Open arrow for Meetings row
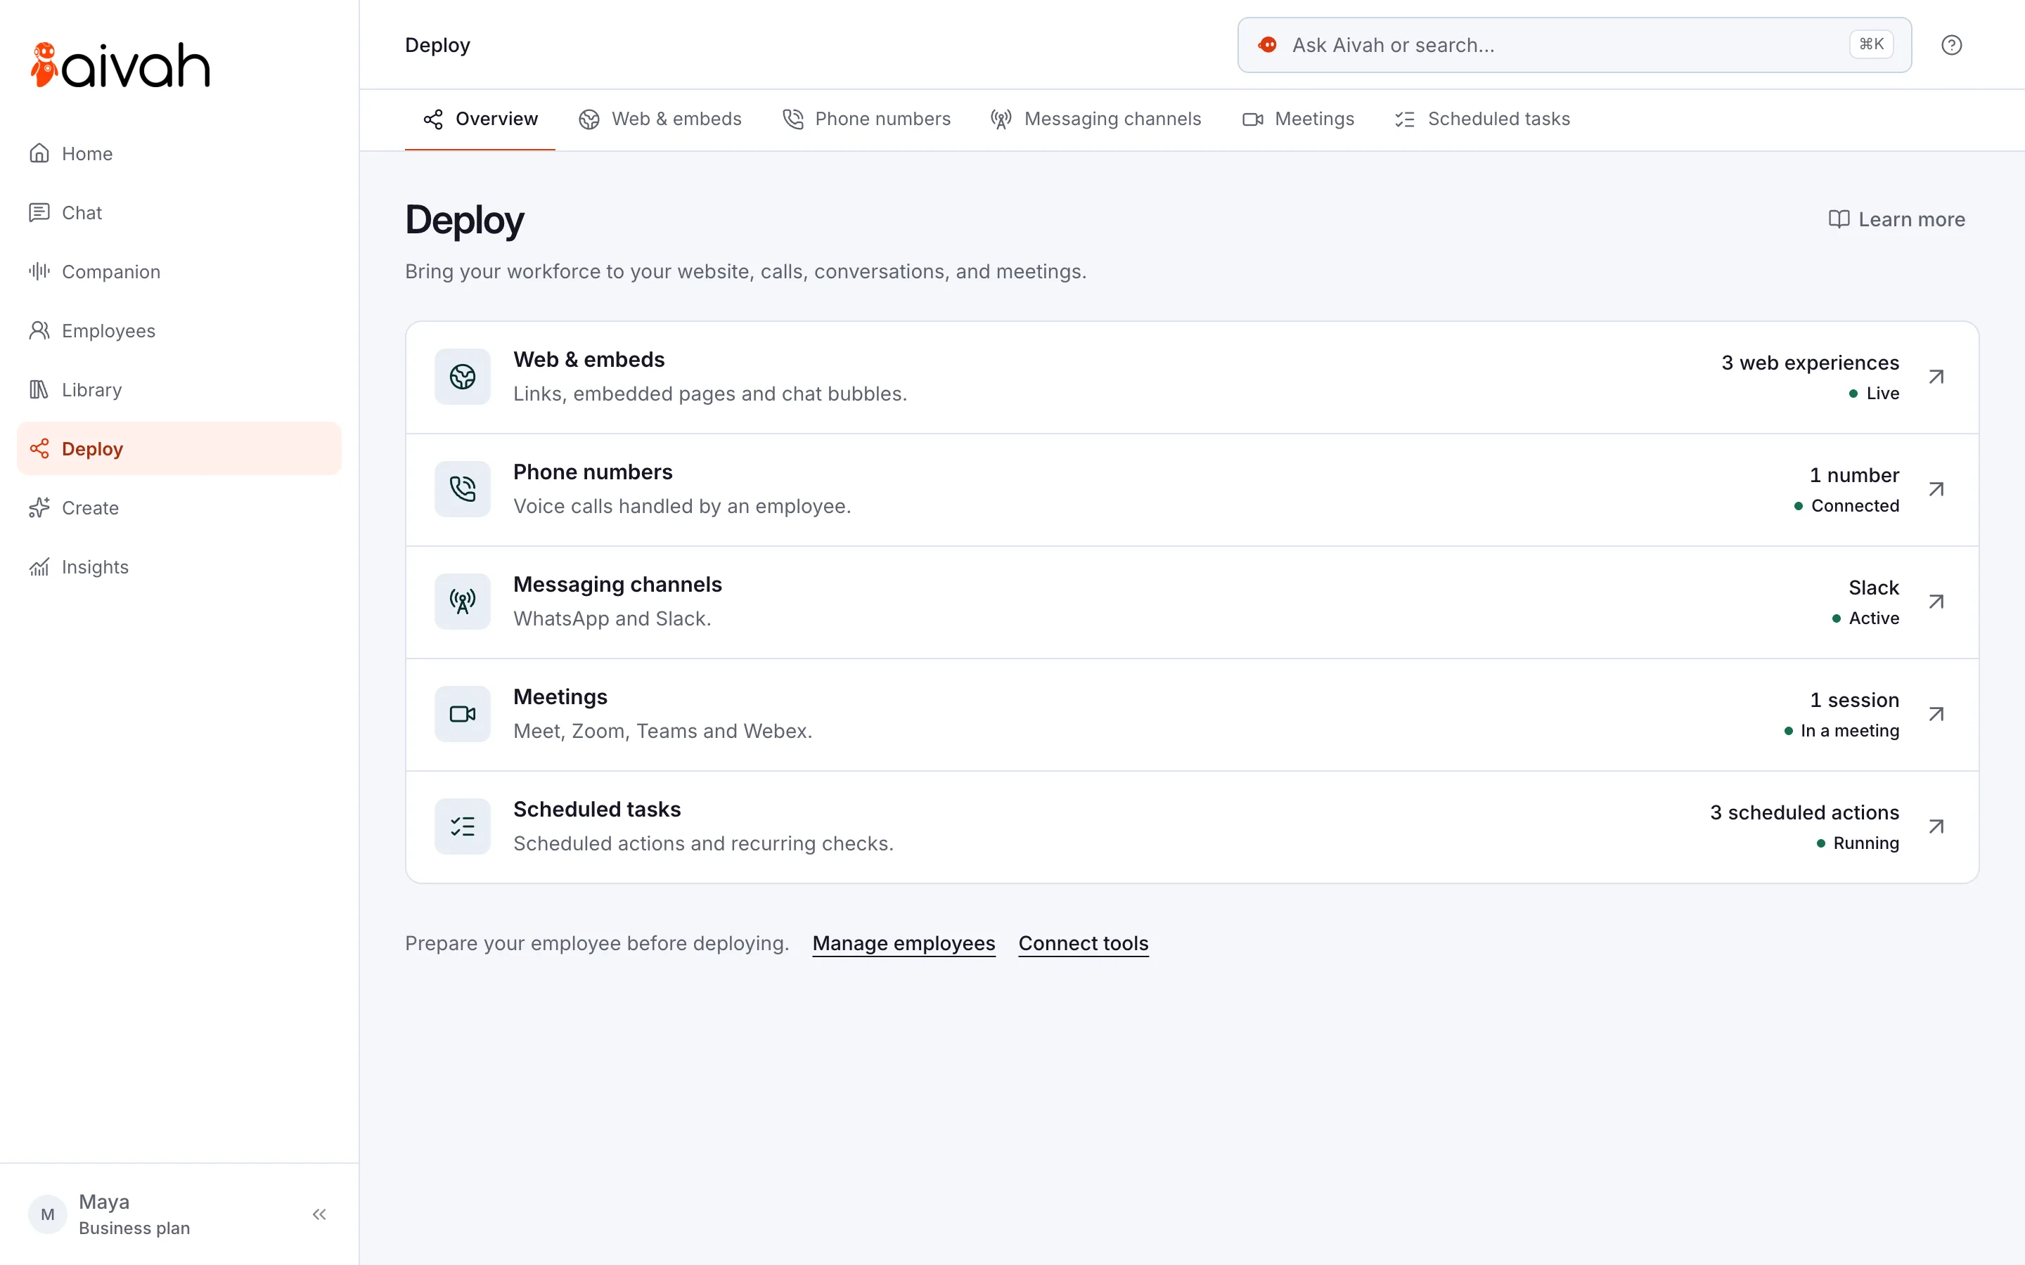The height and width of the screenshot is (1265, 2025). pyautogui.click(x=1936, y=713)
